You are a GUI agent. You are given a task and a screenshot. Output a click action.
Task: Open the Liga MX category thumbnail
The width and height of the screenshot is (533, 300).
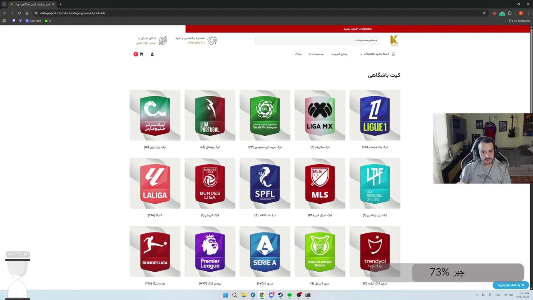pyautogui.click(x=320, y=115)
